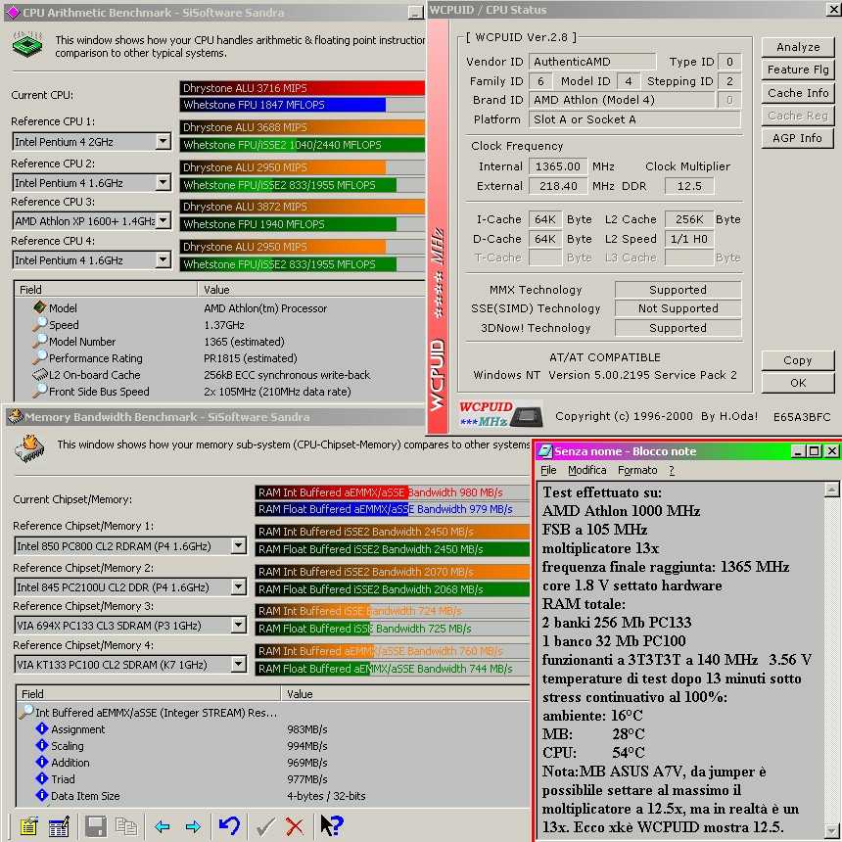
Task: Activate the What's This help cursor icon
Action: click(x=331, y=825)
